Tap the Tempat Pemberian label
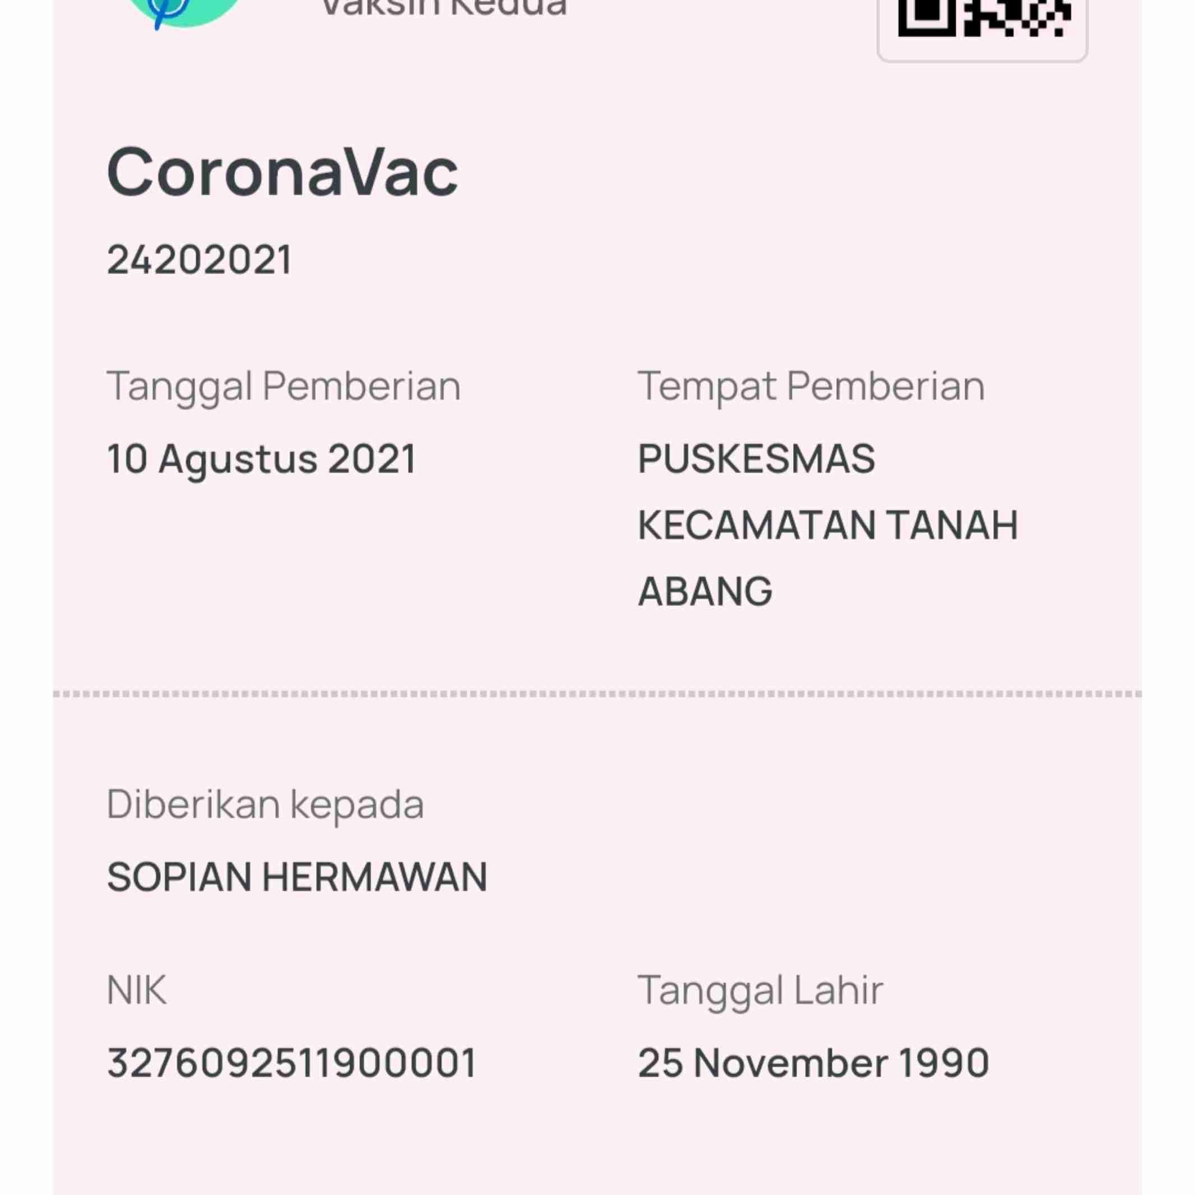Image resolution: width=1195 pixels, height=1195 pixels. coord(811,387)
